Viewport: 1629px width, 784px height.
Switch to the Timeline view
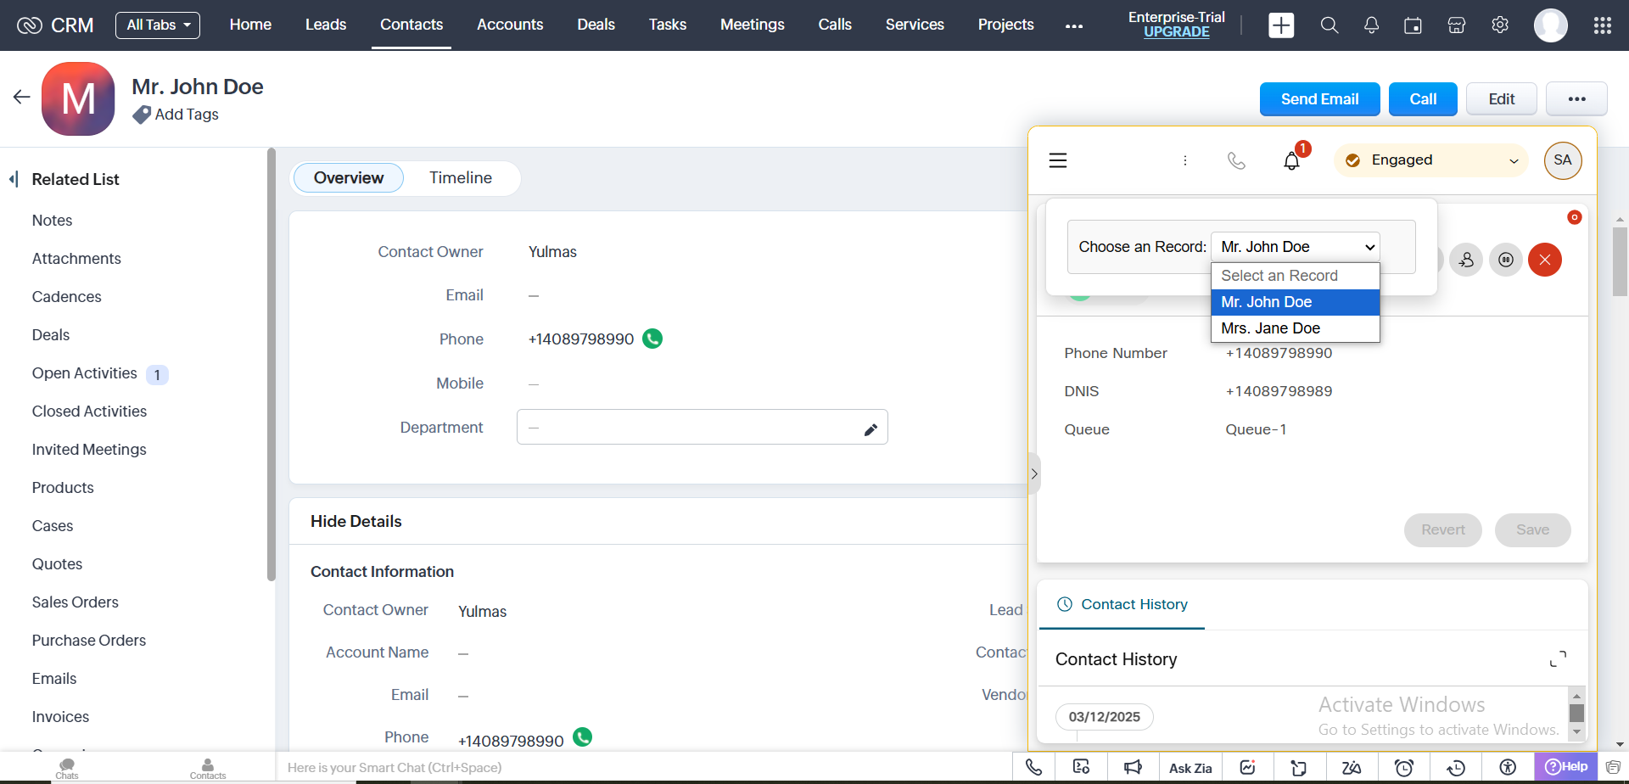coord(460,178)
